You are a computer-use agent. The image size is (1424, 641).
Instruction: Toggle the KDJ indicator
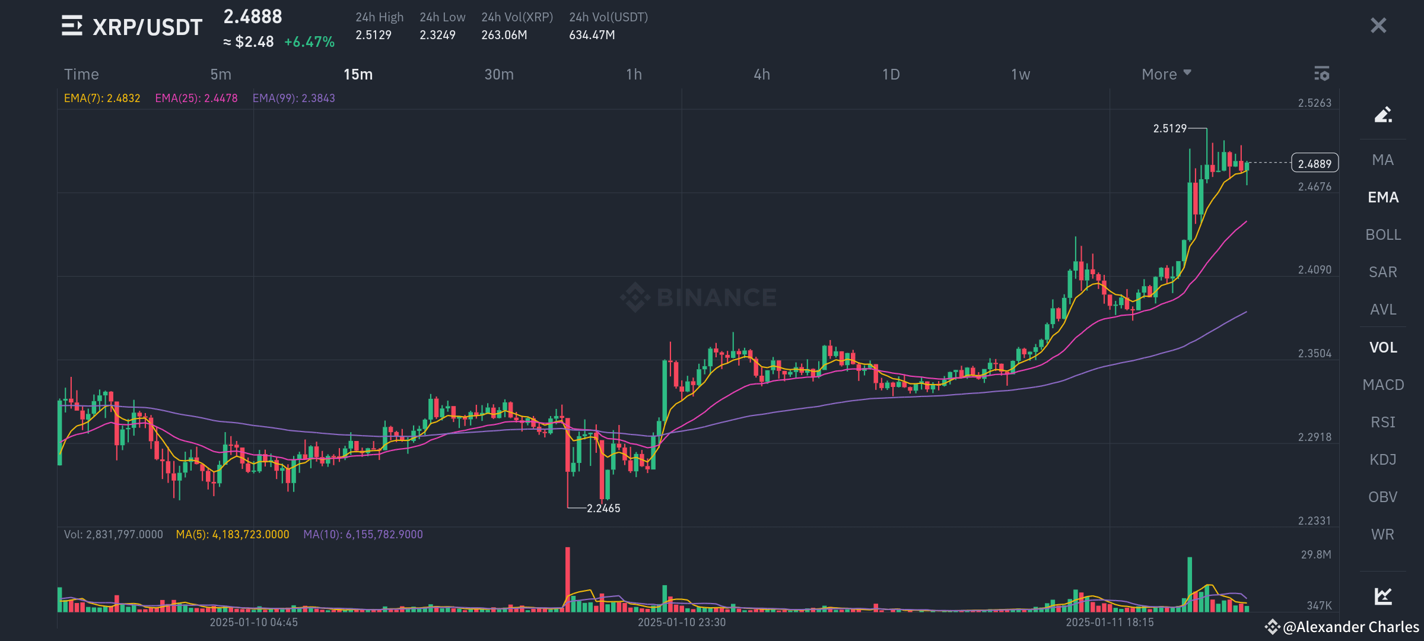[x=1382, y=459]
